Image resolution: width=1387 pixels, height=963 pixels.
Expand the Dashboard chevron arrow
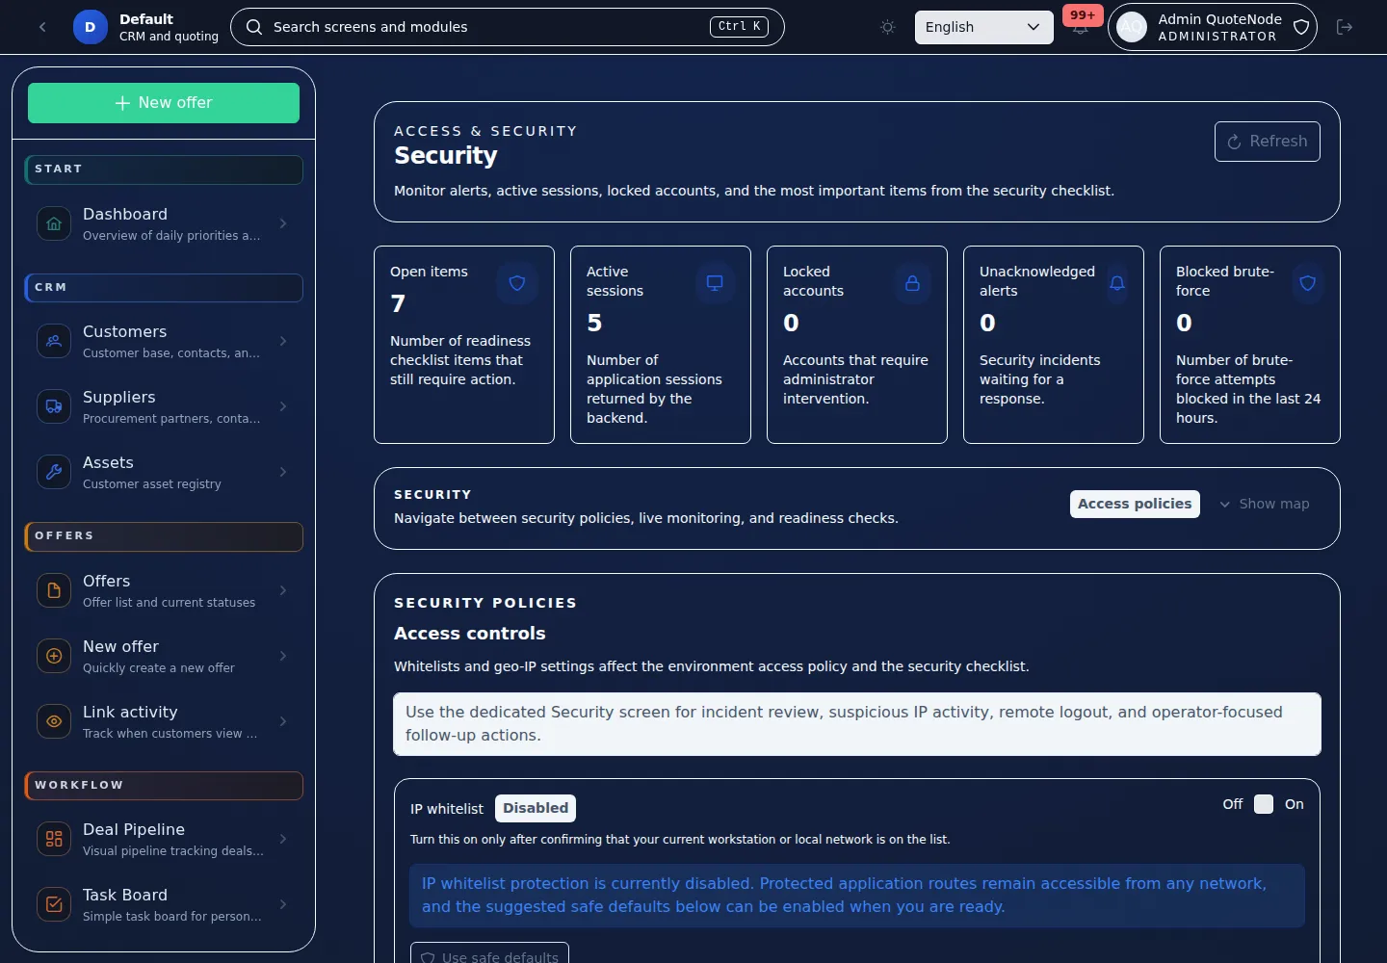click(x=283, y=223)
